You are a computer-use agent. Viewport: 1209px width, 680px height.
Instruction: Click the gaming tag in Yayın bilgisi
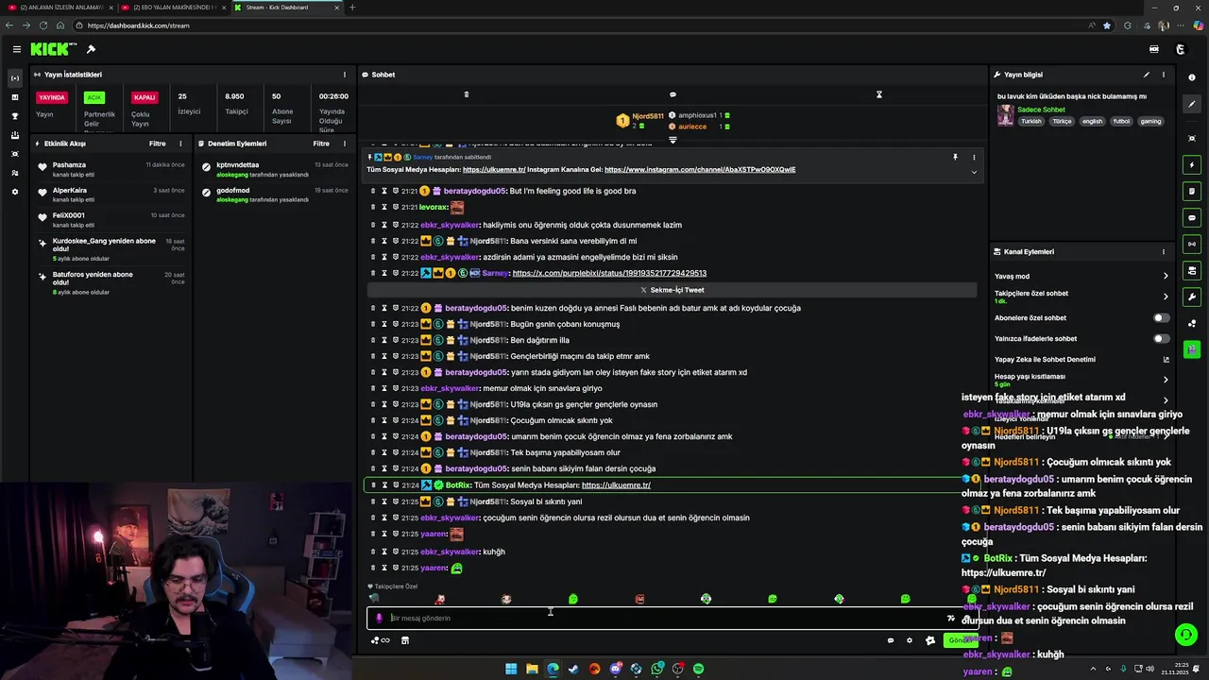pos(1150,121)
